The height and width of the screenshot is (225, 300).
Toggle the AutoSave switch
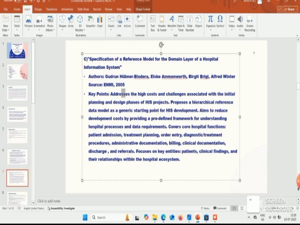(18, 1)
